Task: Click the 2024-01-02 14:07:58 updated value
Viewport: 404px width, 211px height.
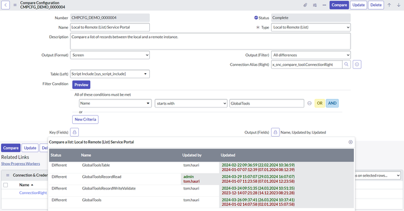Action: pos(258,204)
